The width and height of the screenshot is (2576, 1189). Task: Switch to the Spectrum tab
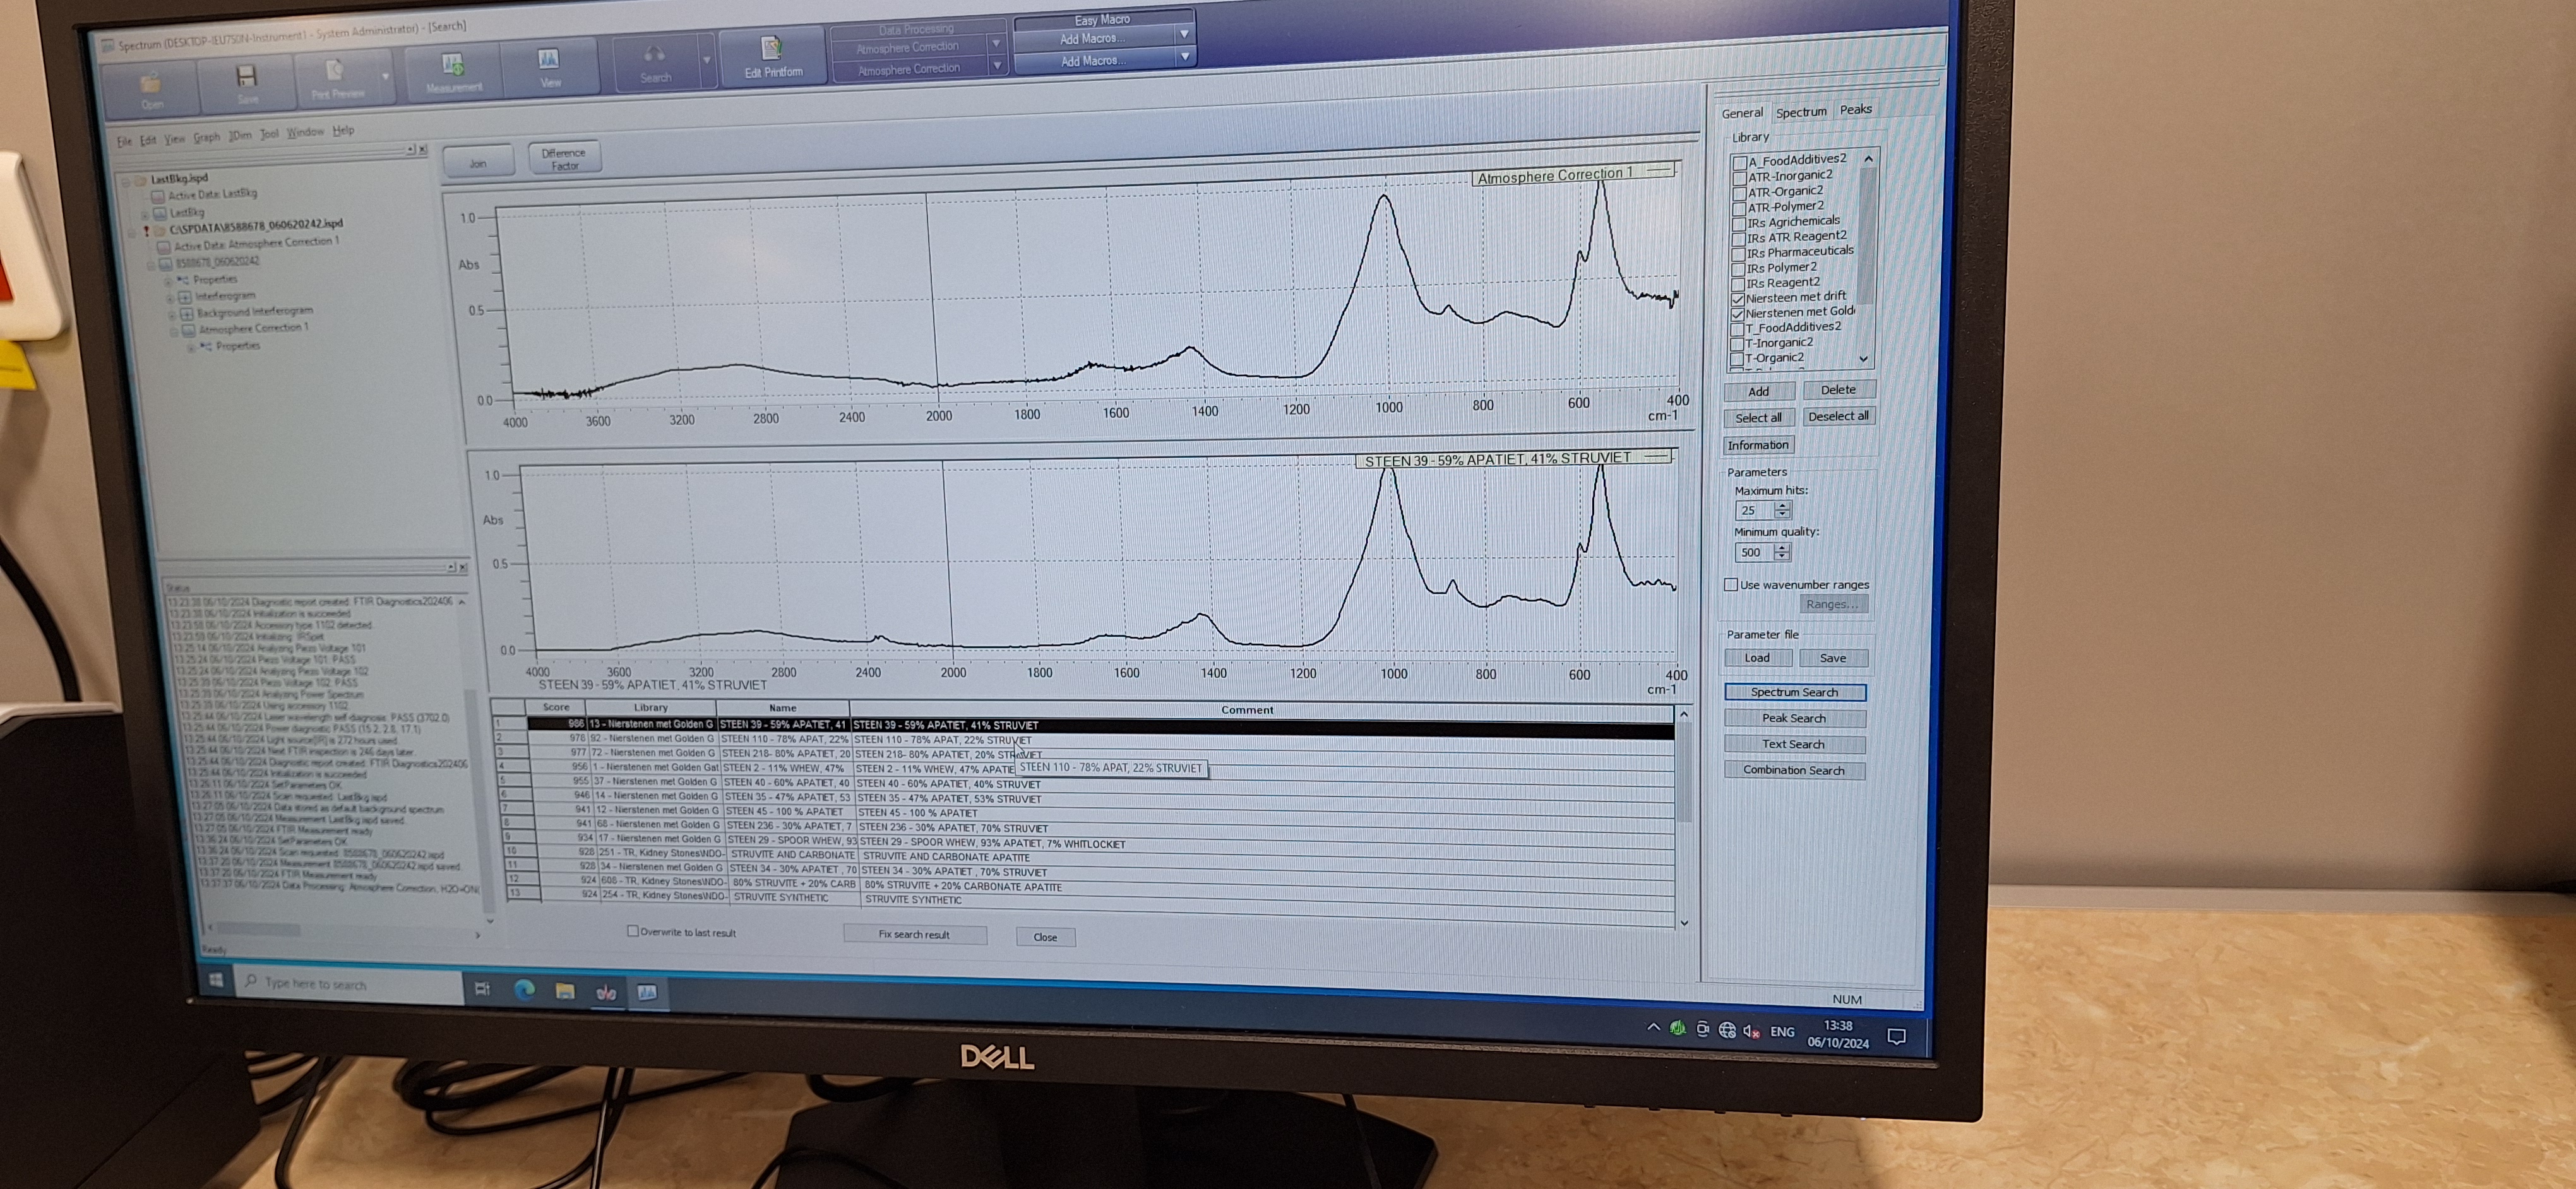click(x=1800, y=112)
